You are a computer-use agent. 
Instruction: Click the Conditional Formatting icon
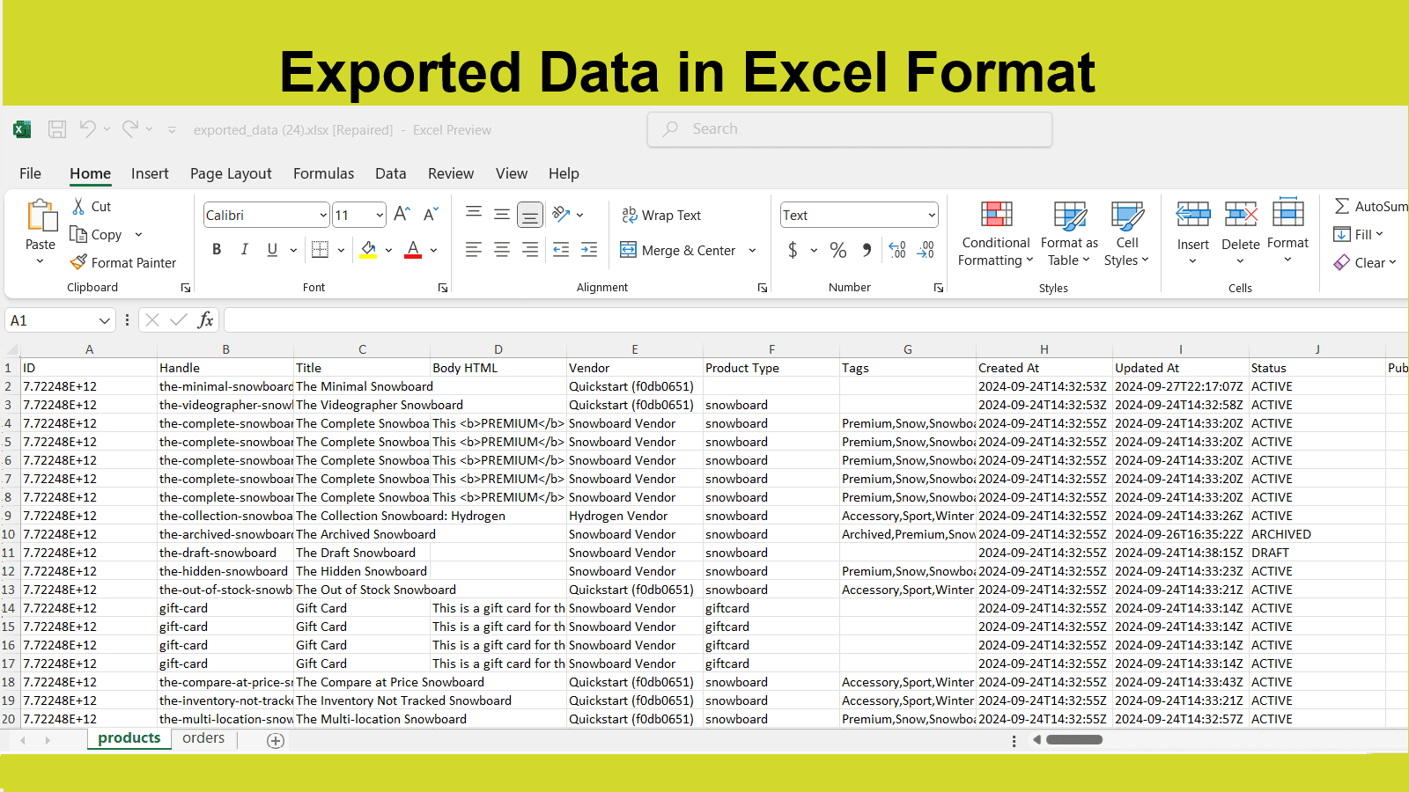[x=996, y=215]
